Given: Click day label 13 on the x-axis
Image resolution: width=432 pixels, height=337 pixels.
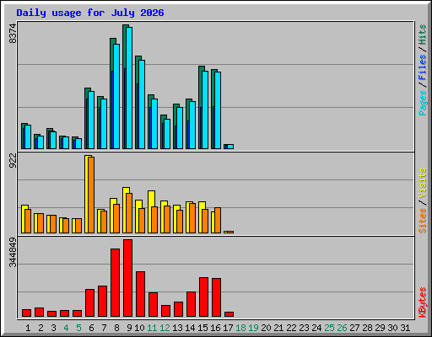Looking at the screenshot, I should pyautogui.click(x=177, y=328).
